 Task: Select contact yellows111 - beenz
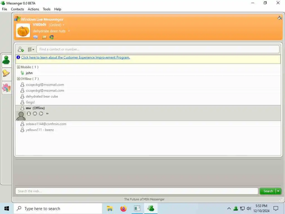pos(40,130)
